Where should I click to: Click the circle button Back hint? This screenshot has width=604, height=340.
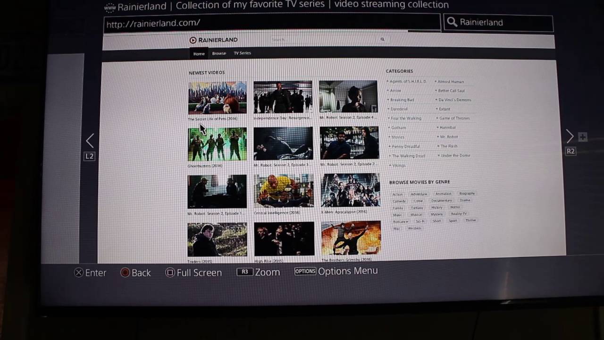point(135,272)
